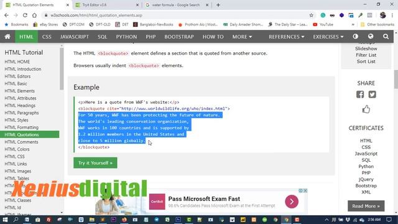Viewport: 398px width, 224px height.
Task: Click the thumbs-up like icon
Action: click(366, 110)
